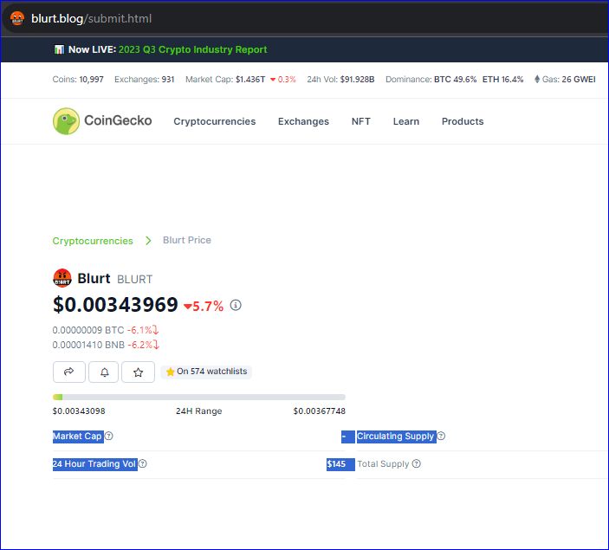Image resolution: width=609 pixels, height=550 pixels.
Task: Go to Cryptocurrencies breadcrumb link
Action: [x=93, y=241]
